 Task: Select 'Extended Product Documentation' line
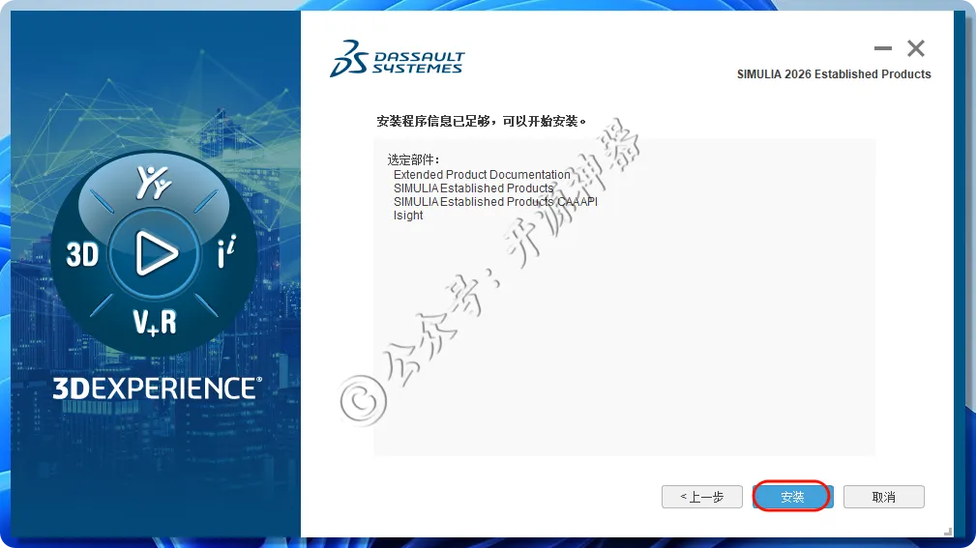pyautogui.click(x=482, y=175)
